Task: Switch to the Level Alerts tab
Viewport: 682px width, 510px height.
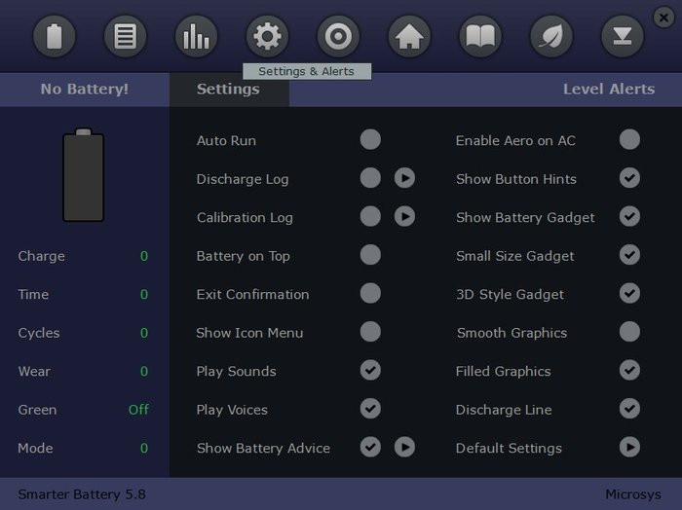Action: point(609,90)
